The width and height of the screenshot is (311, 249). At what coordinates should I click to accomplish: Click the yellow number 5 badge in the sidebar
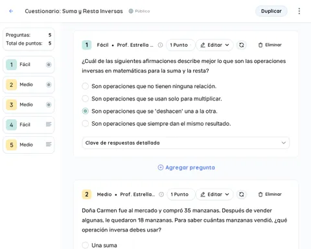click(x=11, y=145)
